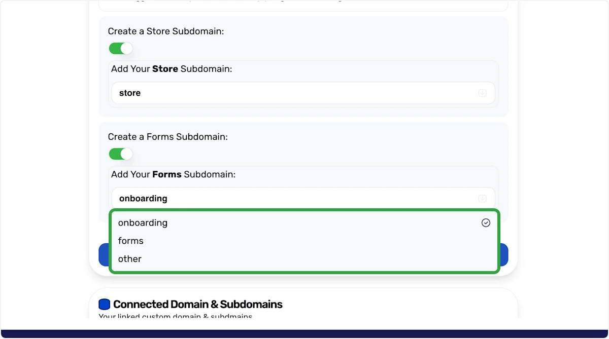
Task: Click the blue button's visible left edge
Action: pyautogui.click(x=104, y=255)
